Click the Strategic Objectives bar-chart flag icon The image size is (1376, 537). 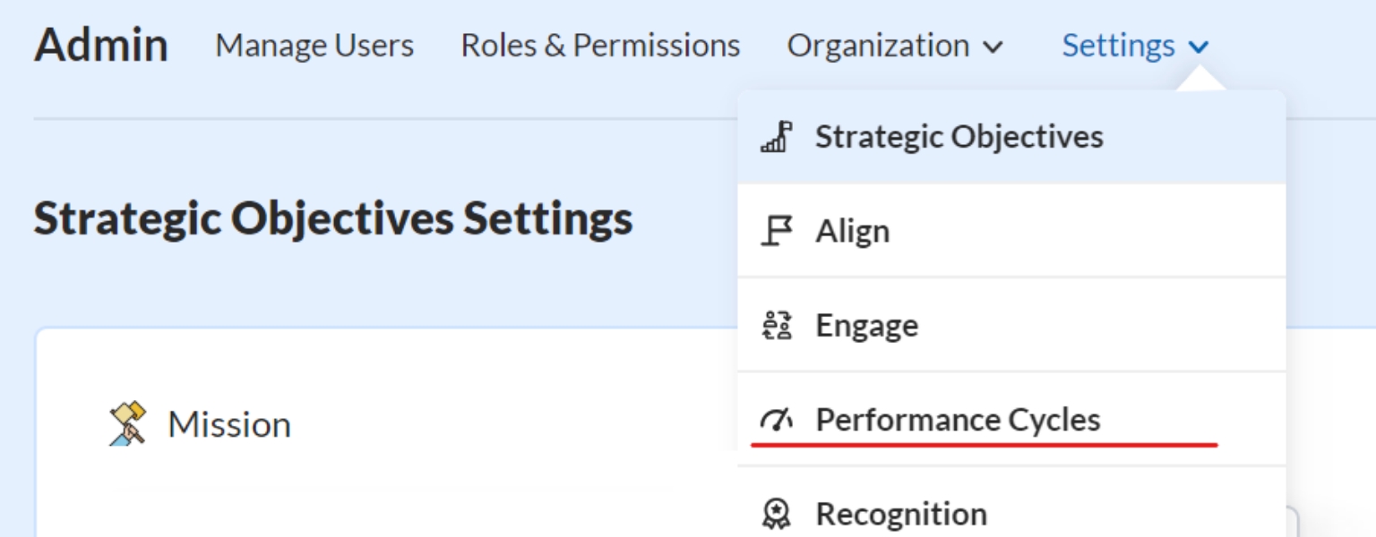(776, 137)
